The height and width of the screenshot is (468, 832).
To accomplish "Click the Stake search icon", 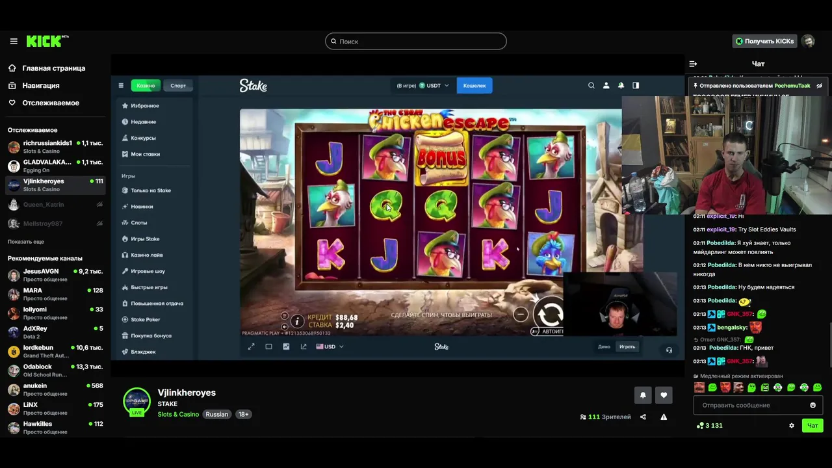I will point(591,85).
